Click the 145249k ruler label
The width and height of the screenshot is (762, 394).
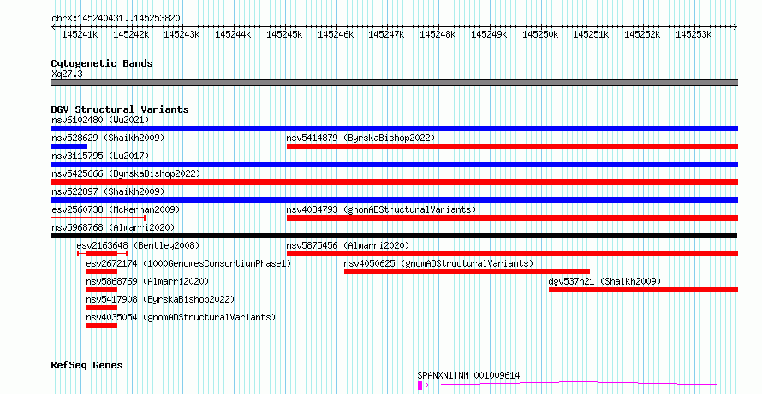[x=489, y=34]
